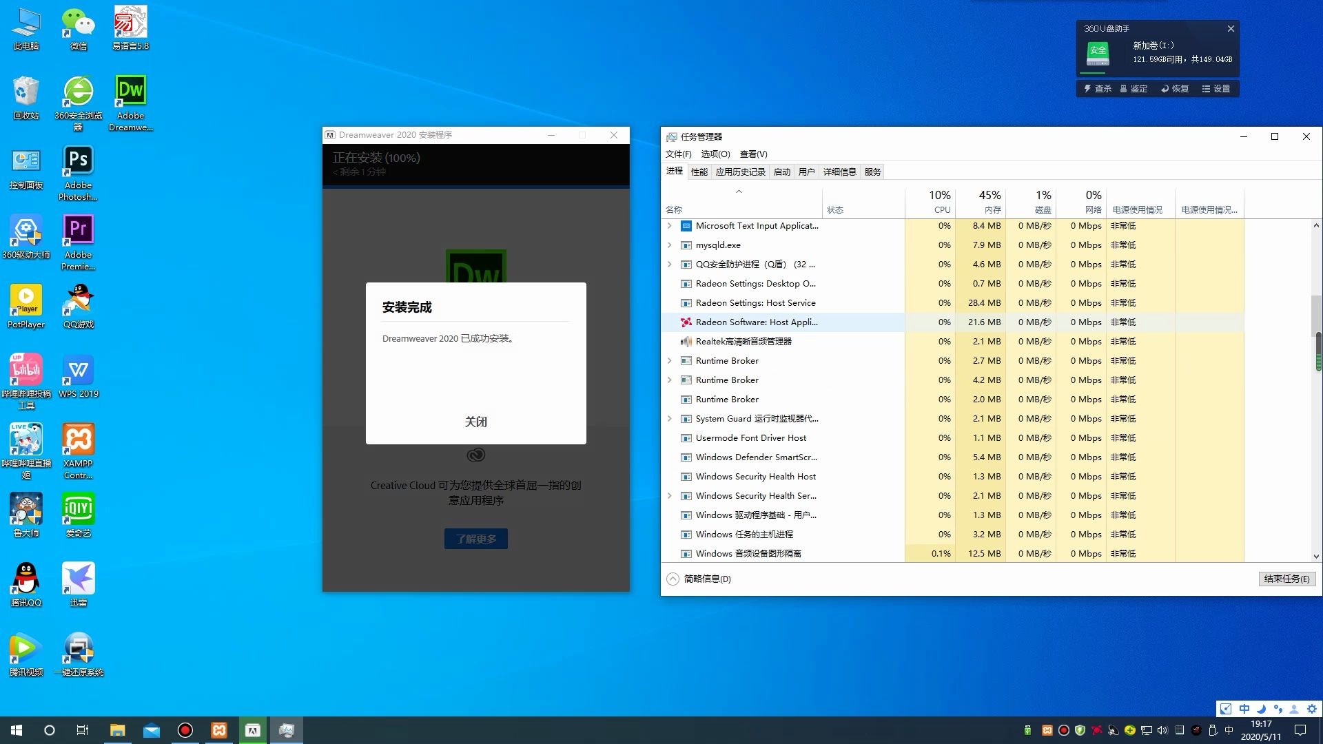
Task: Select the 鲁大师 desktop icon
Action: (26, 516)
